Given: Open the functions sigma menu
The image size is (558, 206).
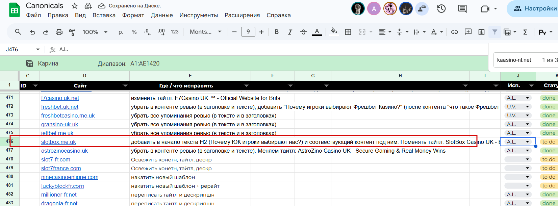Looking at the screenshot, I should 525,32.
